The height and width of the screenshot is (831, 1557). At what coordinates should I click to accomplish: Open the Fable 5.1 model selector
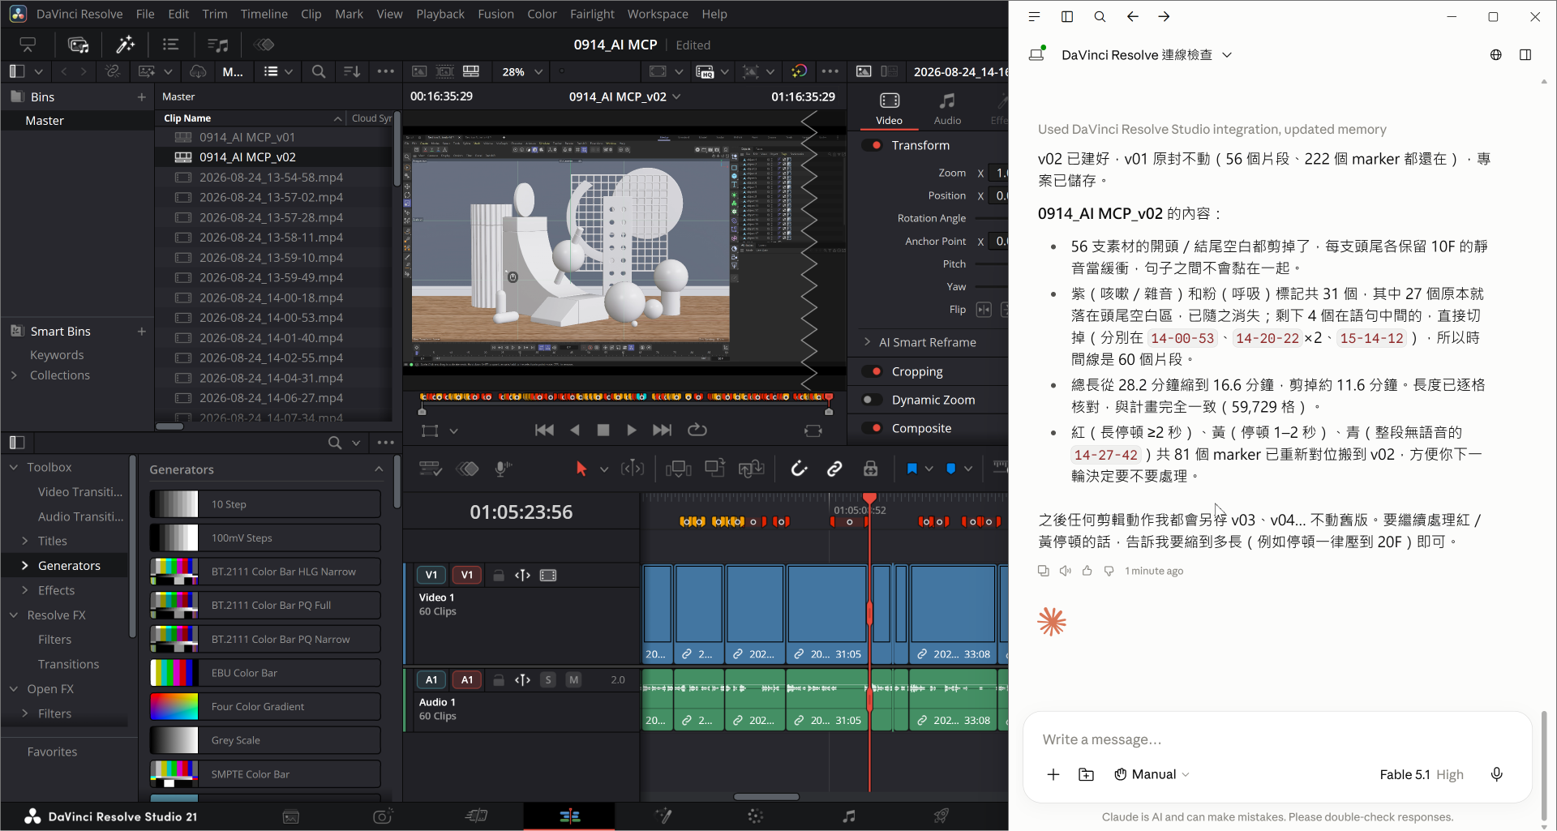tap(1422, 774)
